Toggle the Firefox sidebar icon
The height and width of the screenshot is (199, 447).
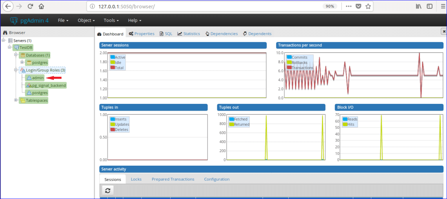point(430,6)
